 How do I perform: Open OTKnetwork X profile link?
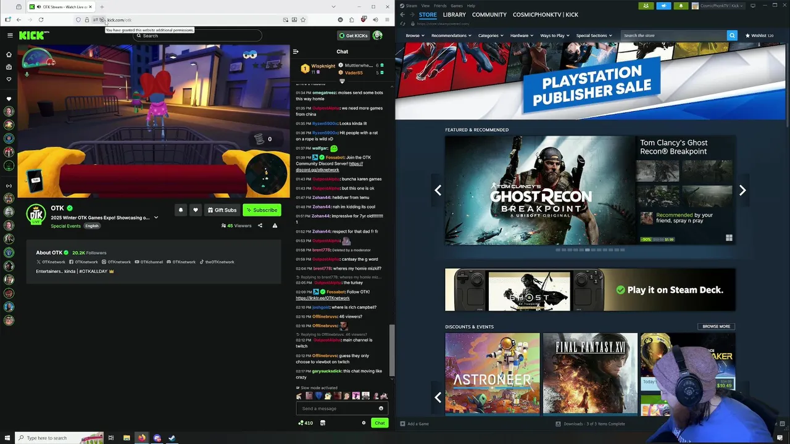click(51, 262)
